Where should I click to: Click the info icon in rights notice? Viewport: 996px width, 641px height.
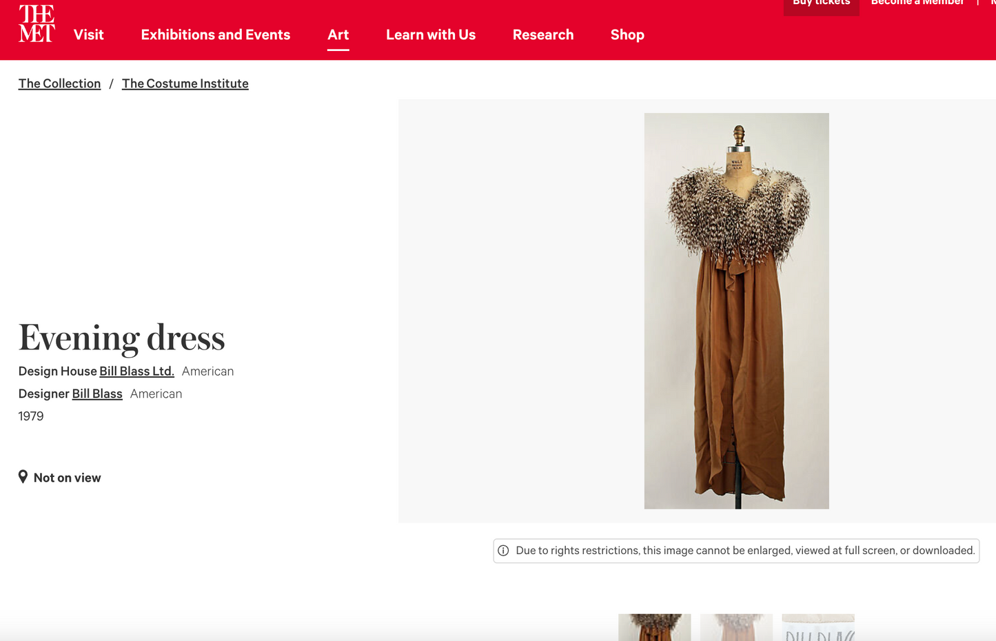[x=503, y=551]
